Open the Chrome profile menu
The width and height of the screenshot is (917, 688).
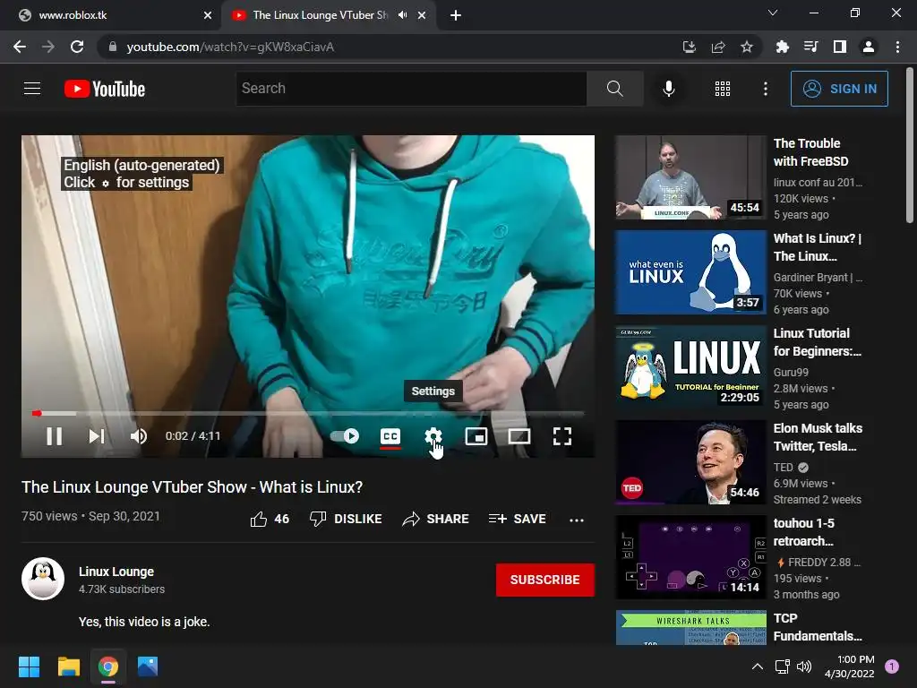869,47
